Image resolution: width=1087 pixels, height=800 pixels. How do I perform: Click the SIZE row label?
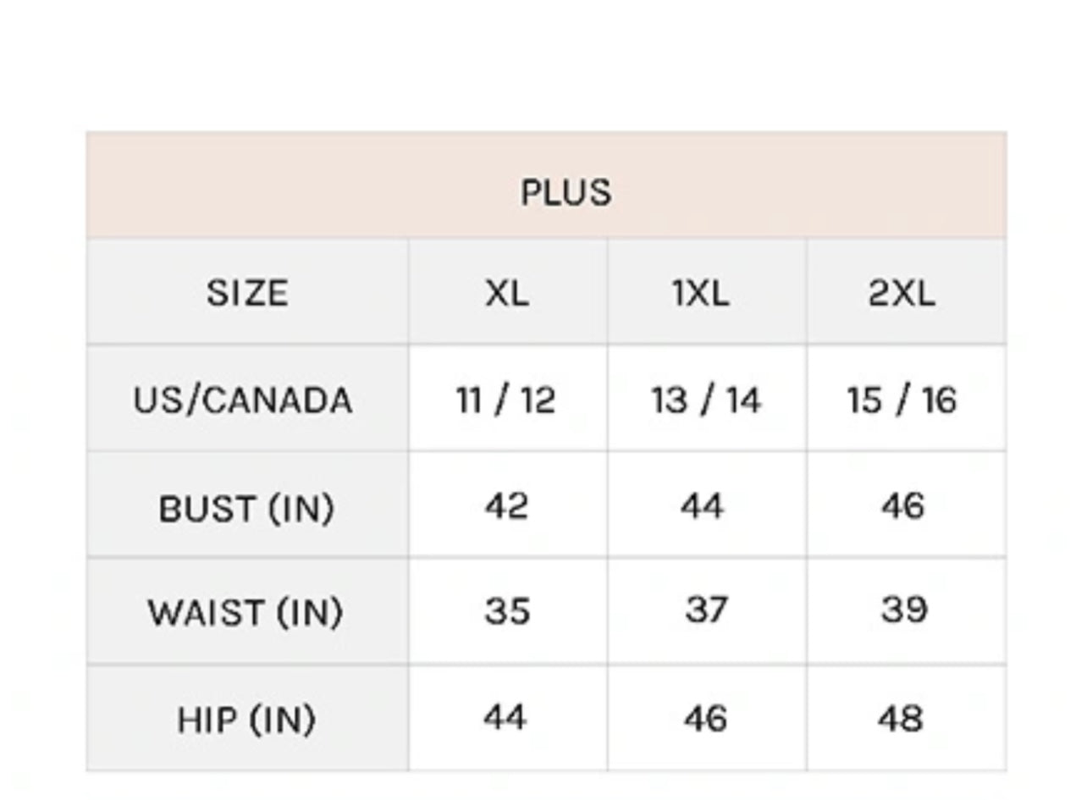click(x=246, y=293)
